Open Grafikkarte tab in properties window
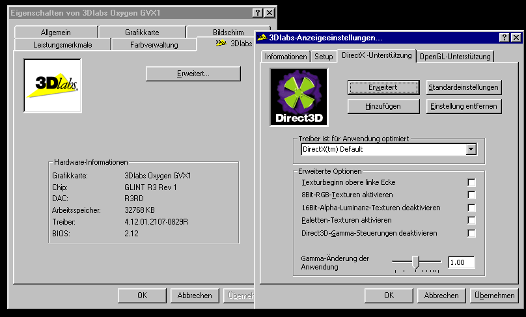 142,33
